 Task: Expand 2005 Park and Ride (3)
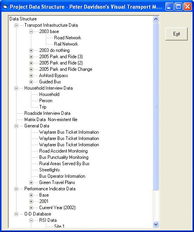click(x=31, y=57)
